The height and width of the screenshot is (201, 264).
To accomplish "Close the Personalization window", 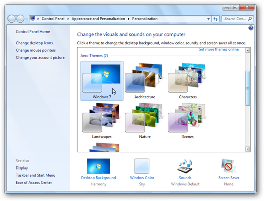I will 247,7.
